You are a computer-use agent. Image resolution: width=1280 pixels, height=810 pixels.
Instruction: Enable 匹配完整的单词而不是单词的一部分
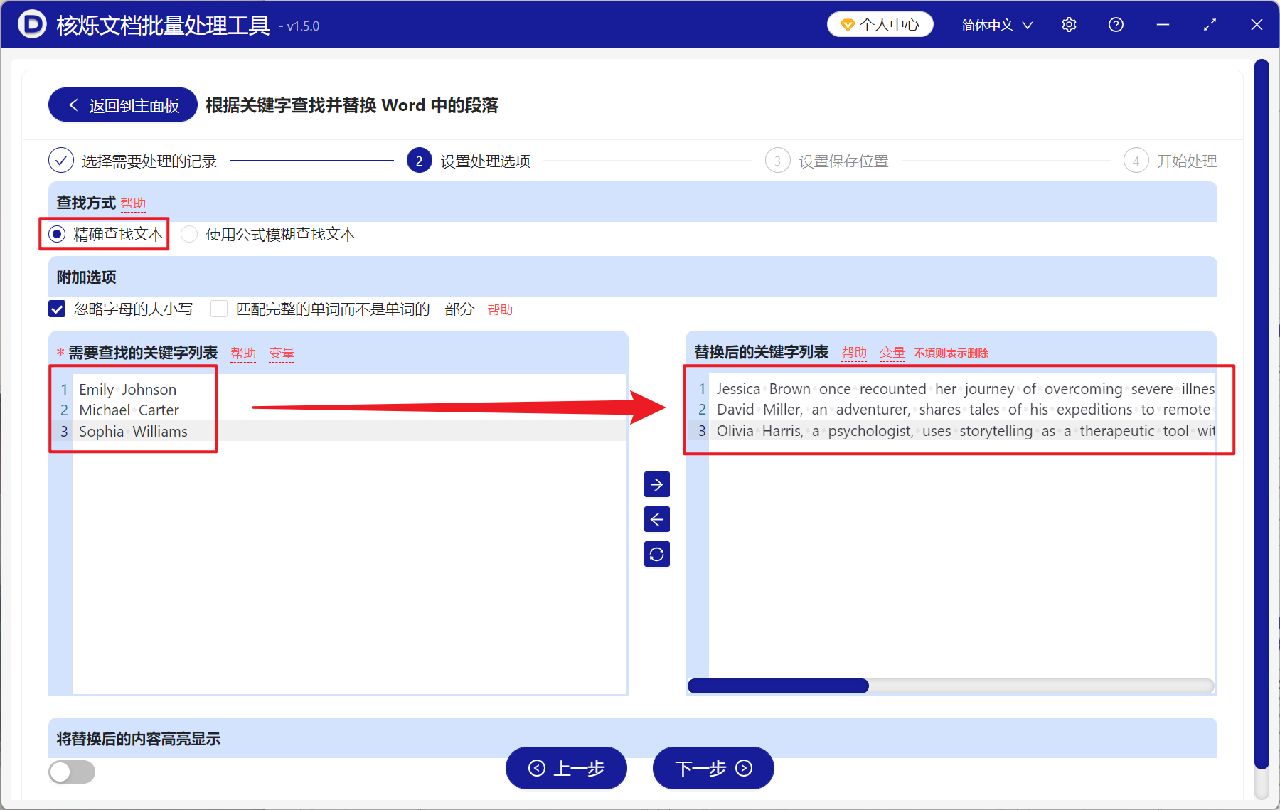(218, 309)
